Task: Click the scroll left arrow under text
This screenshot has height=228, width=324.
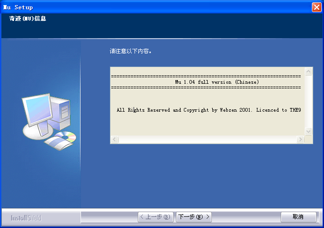Action: 115,140
